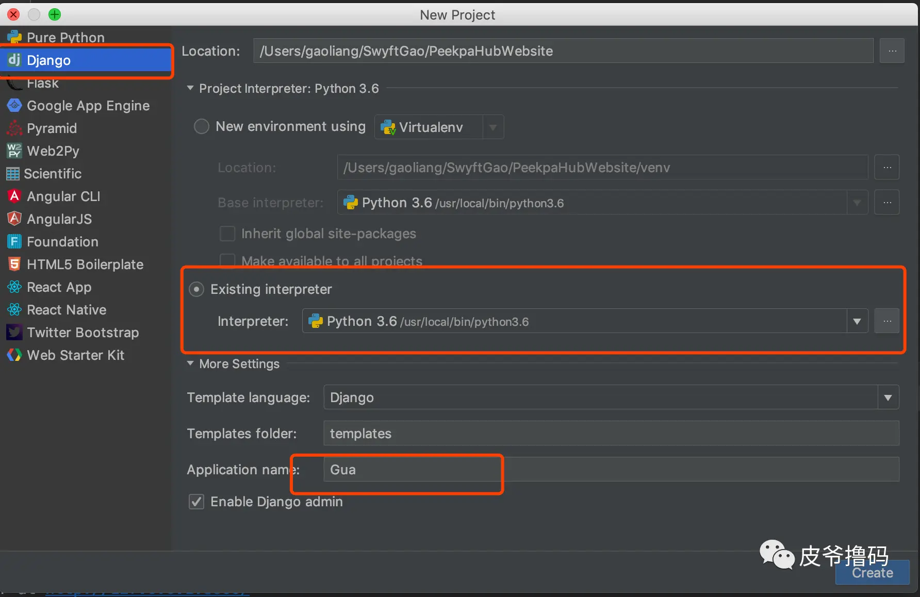The width and height of the screenshot is (920, 597).
Task: Click the Pyramid project icon
Action: click(x=14, y=128)
